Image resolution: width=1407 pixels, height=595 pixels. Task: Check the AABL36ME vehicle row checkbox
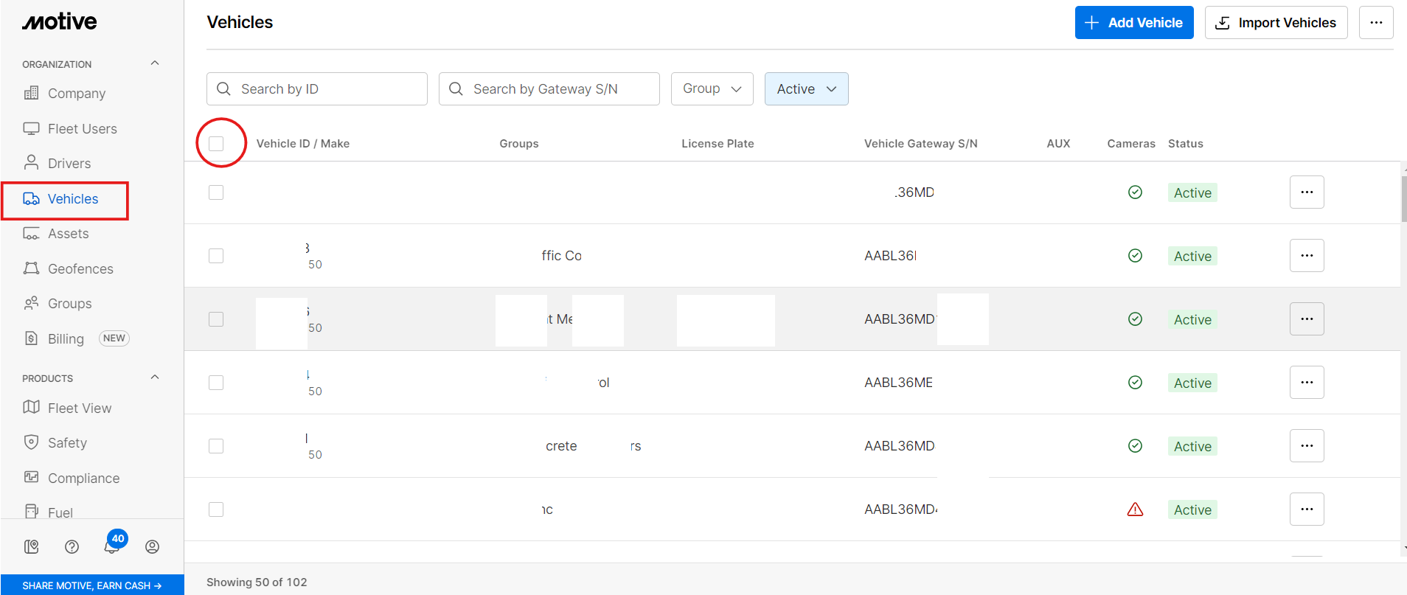point(216,382)
